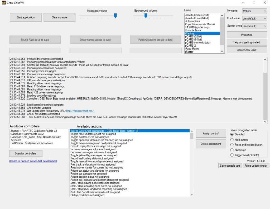Select Press and release button mode
The height and width of the screenshot is (209, 270).
click(x=232, y=145)
